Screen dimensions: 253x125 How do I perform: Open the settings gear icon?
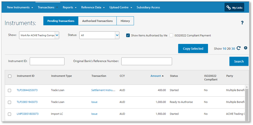click(x=246, y=48)
